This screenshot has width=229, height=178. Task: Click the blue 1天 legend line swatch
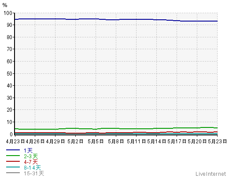click(x=13, y=150)
